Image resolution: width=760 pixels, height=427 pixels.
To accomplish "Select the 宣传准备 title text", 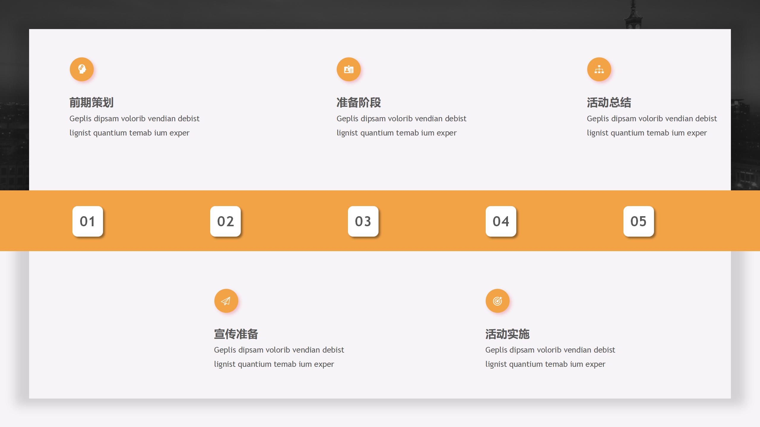I will tap(236, 334).
